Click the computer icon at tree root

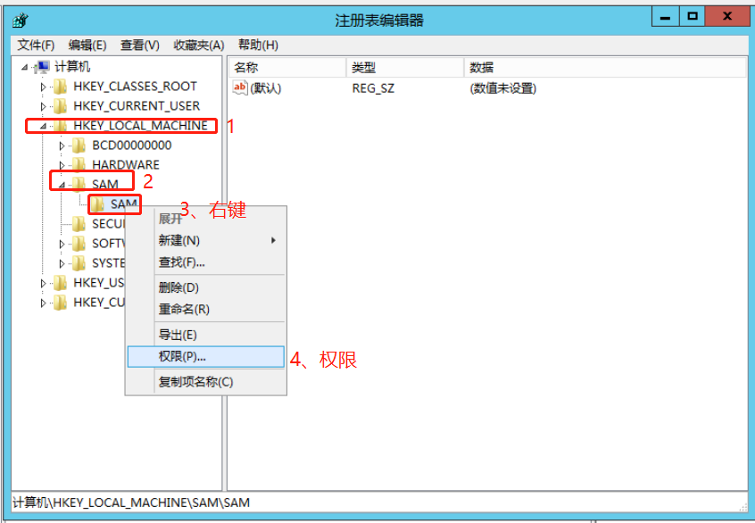[44, 67]
